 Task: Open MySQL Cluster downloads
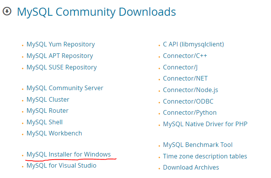pyautogui.click(x=48, y=99)
